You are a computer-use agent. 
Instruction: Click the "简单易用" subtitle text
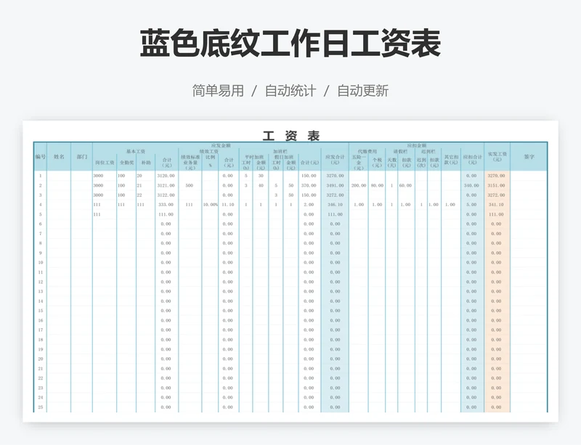219,91
